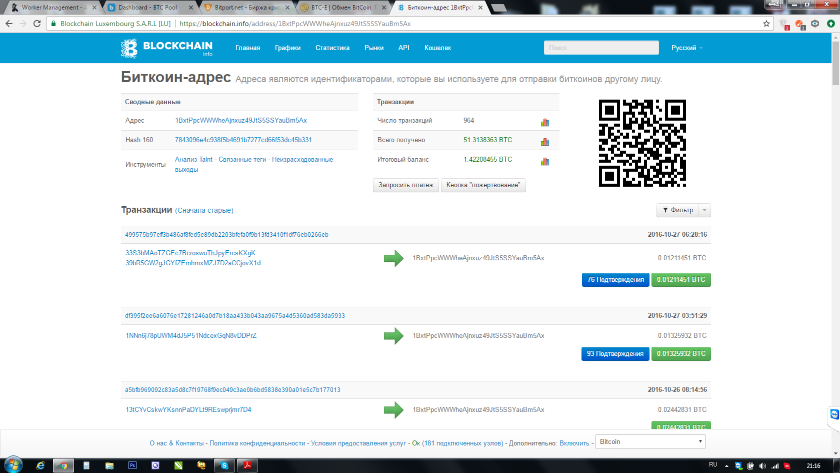This screenshot has height=473, width=840.
Task: Click the TeamViewer side panel icon
Action: (834, 414)
